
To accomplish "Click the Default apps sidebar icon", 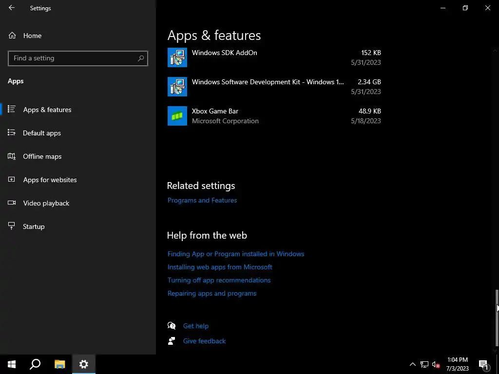I will point(12,132).
